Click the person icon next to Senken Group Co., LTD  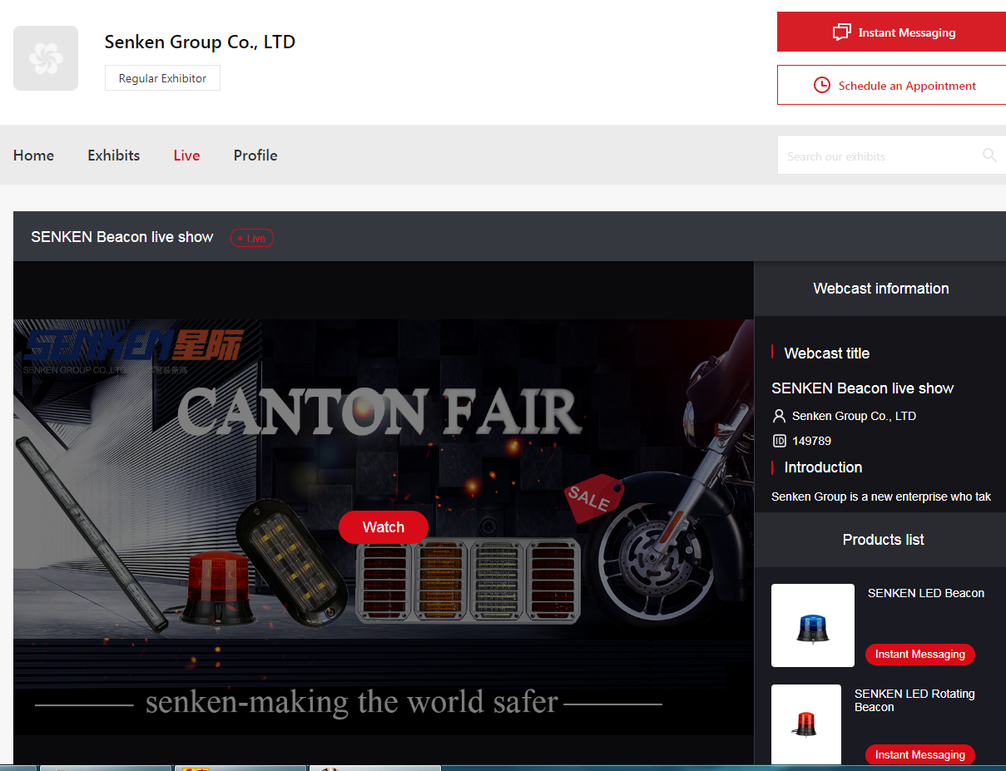point(779,416)
